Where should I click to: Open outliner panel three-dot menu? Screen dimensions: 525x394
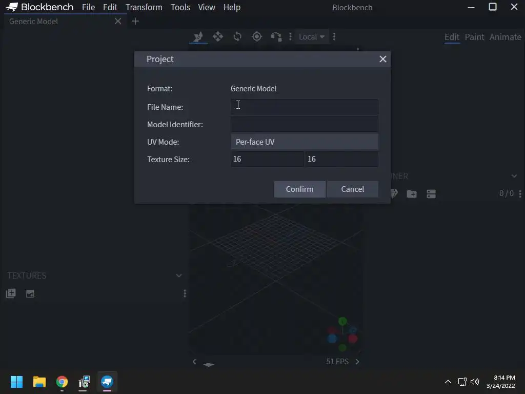coord(520,193)
